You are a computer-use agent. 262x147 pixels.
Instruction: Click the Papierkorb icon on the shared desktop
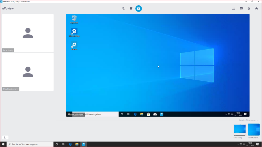(x=74, y=18)
